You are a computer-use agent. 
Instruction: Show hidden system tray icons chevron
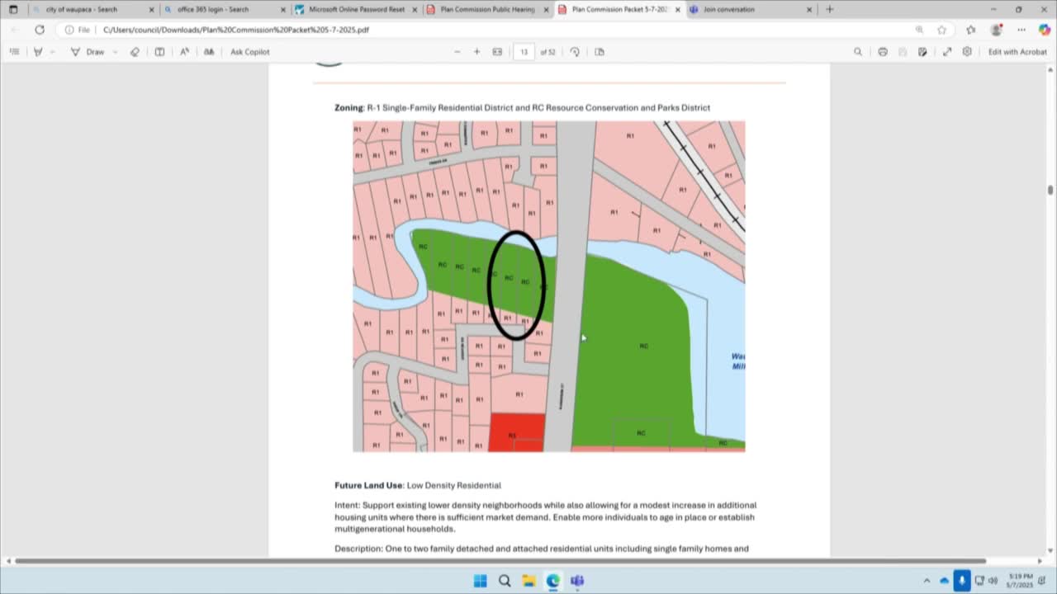coord(927,580)
